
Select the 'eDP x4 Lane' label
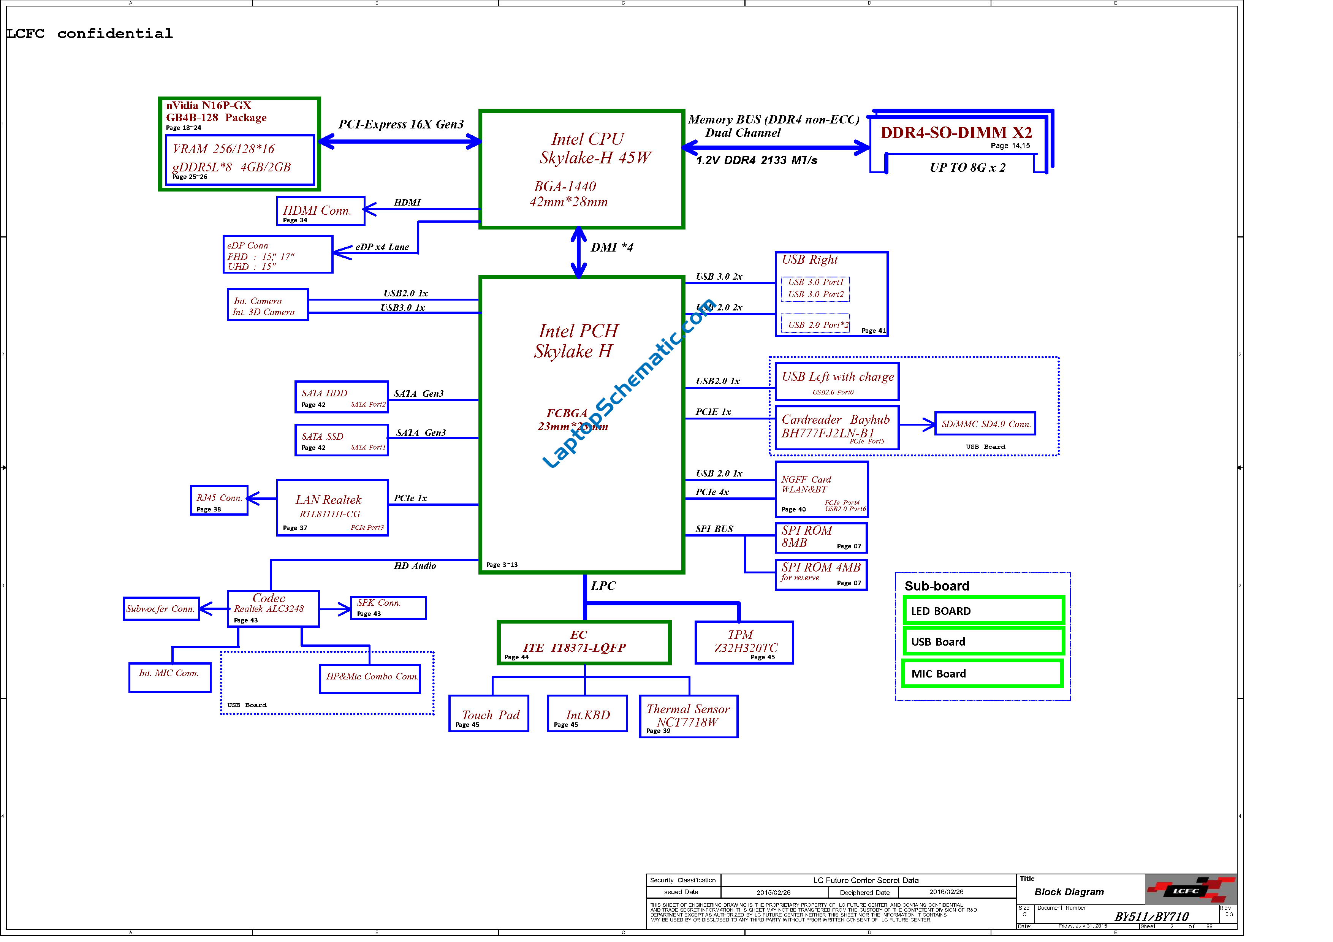(382, 247)
